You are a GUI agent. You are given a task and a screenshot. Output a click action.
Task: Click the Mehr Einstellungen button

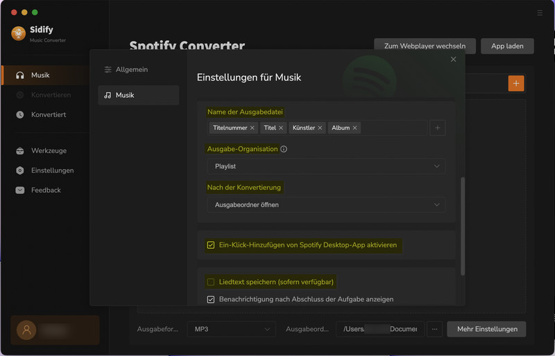click(487, 329)
